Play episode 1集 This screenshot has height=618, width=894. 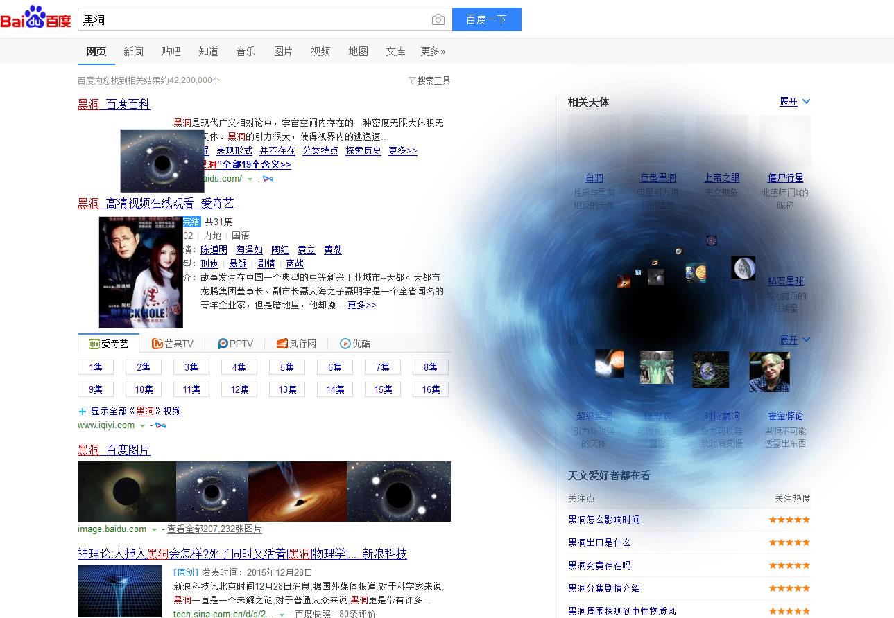click(x=96, y=367)
